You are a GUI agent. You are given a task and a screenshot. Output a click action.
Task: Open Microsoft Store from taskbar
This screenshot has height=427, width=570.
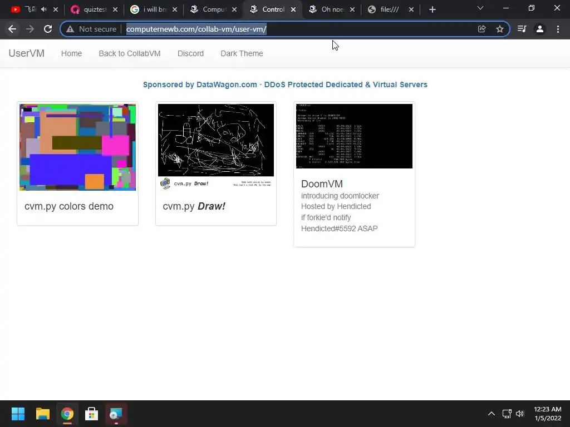[92, 414]
